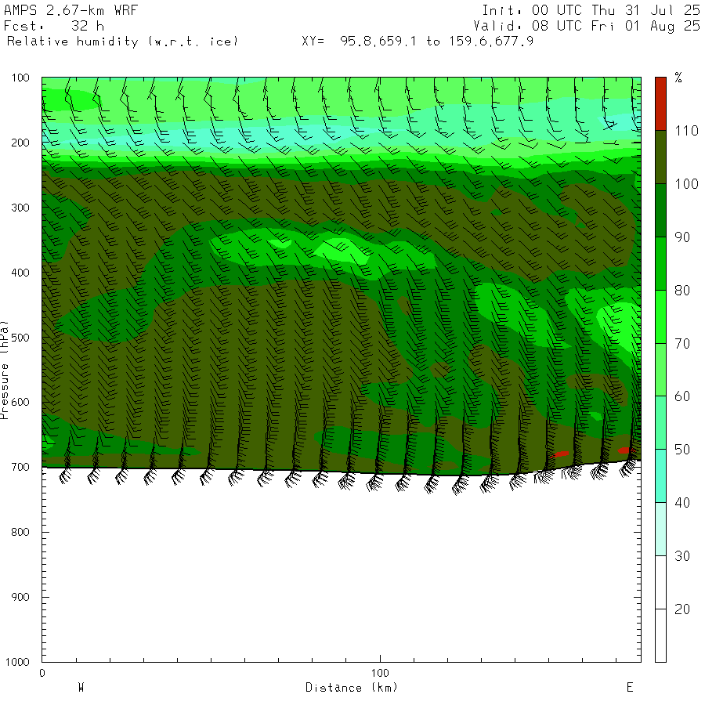705x705 pixels.
Task: Click the 'Relative humidity (w.r.t. ice)' label
Action: (x=122, y=42)
